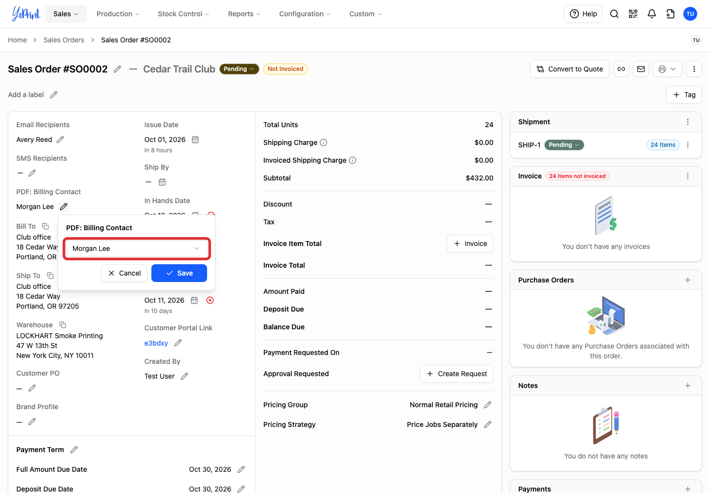Edit Avery Reed email recipient

60,140
